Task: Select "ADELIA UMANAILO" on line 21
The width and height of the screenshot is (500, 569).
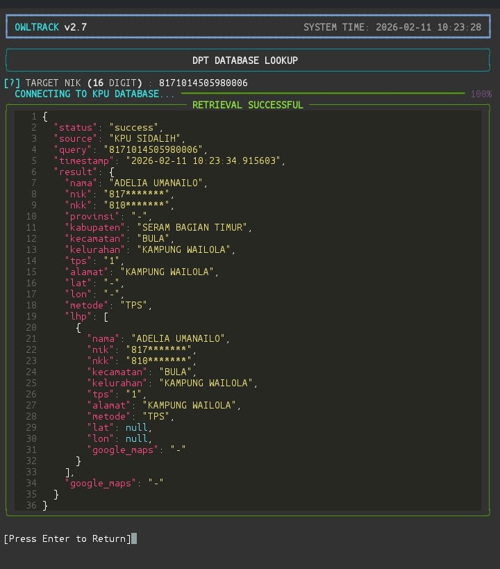Action: click(x=178, y=338)
